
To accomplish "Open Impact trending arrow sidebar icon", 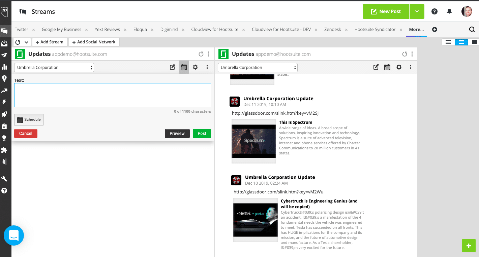I will pyautogui.click(x=4, y=90).
